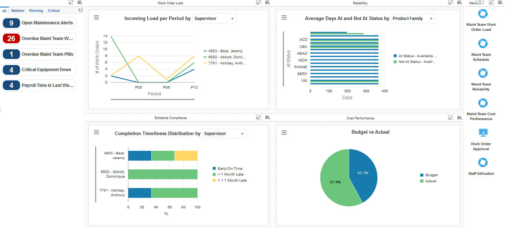Launch the Maint Team Schedule icon
Viewport: 506px width, 228px height.
click(x=483, y=44)
